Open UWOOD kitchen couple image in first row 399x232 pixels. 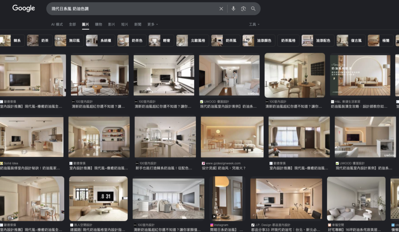[229, 75]
